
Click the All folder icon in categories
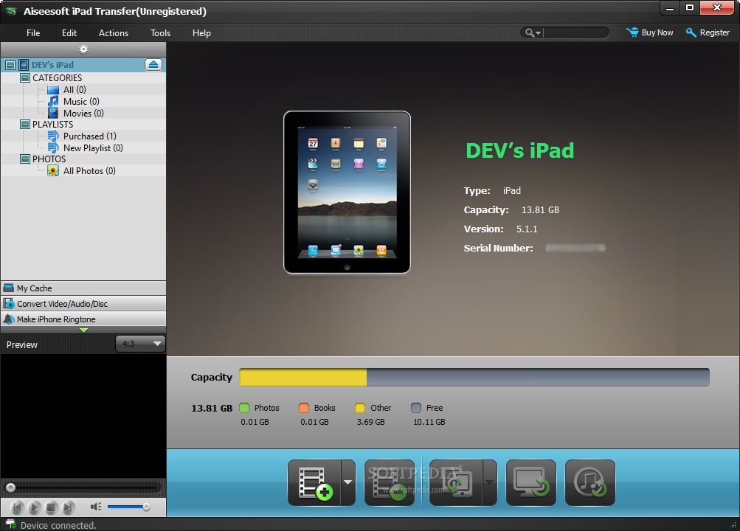pyautogui.click(x=53, y=89)
